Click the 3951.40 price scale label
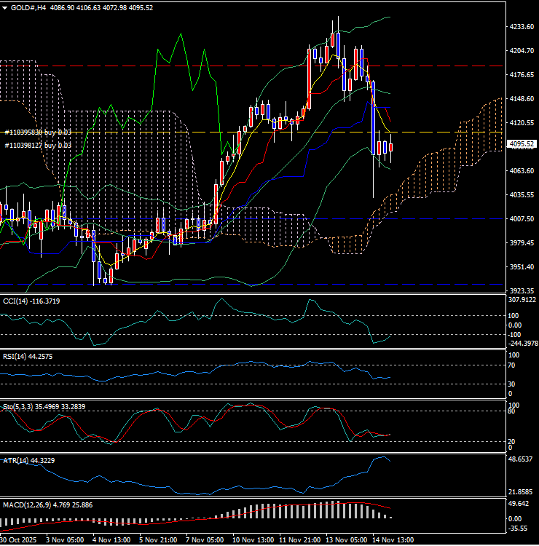The image size is (539, 546). 522,267
